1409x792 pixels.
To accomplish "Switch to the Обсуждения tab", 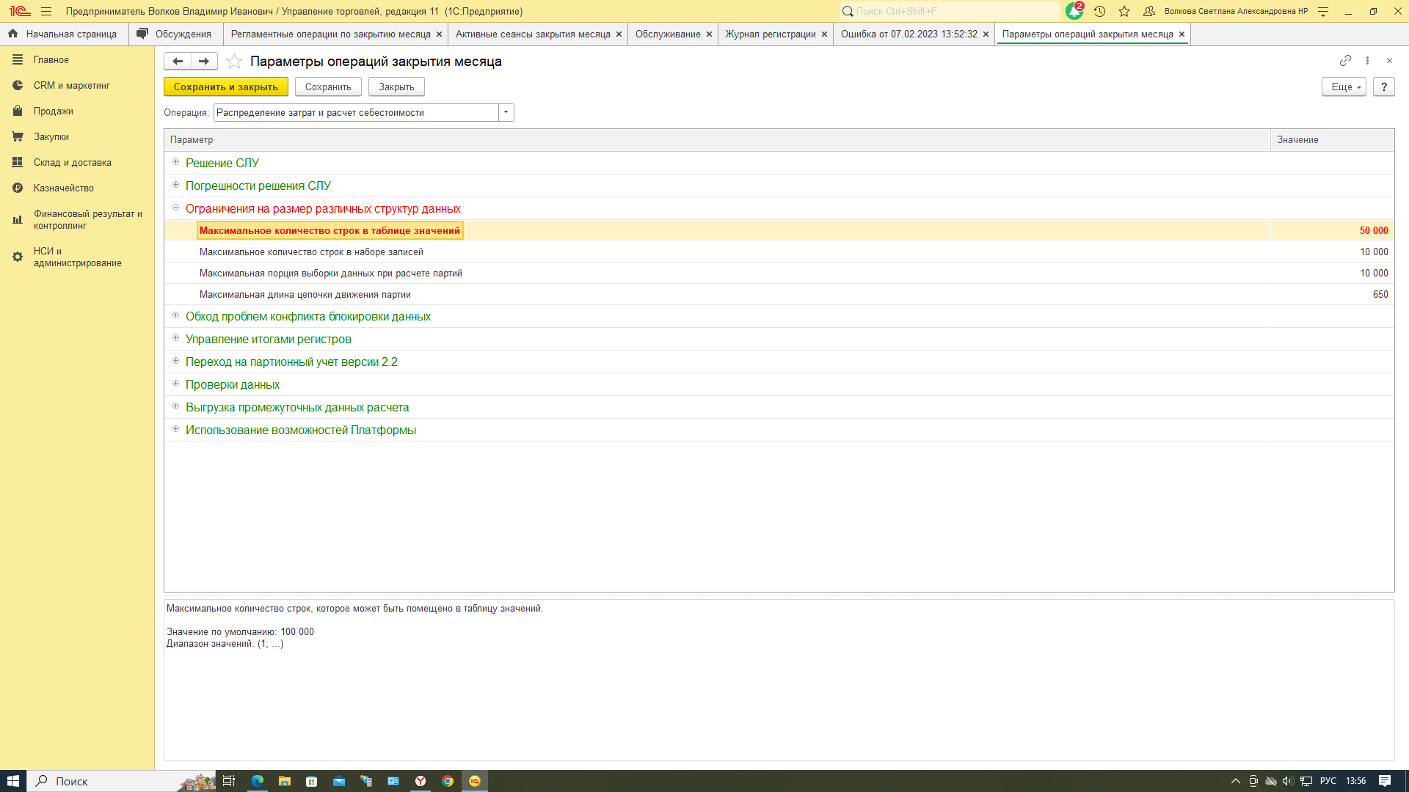I will pyautogui.click(x=175, y=34).
